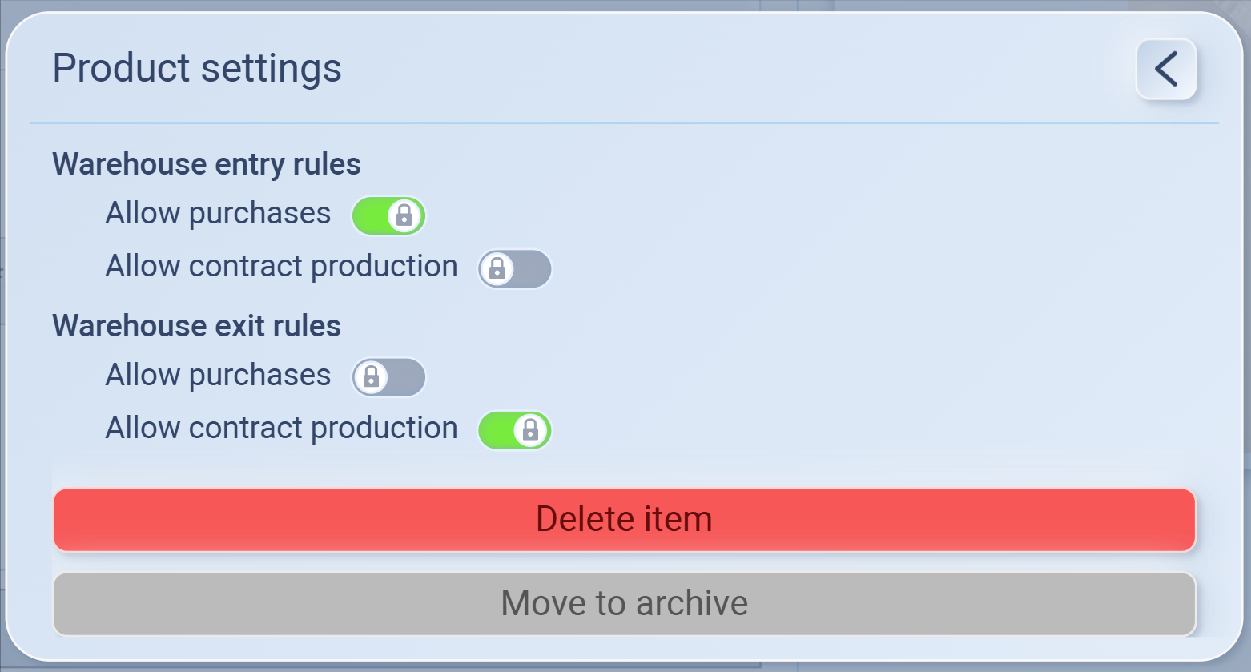
Task: Click the Allow purchases label under exit rules
Action: pyautogui.click(x=218, y=376)
